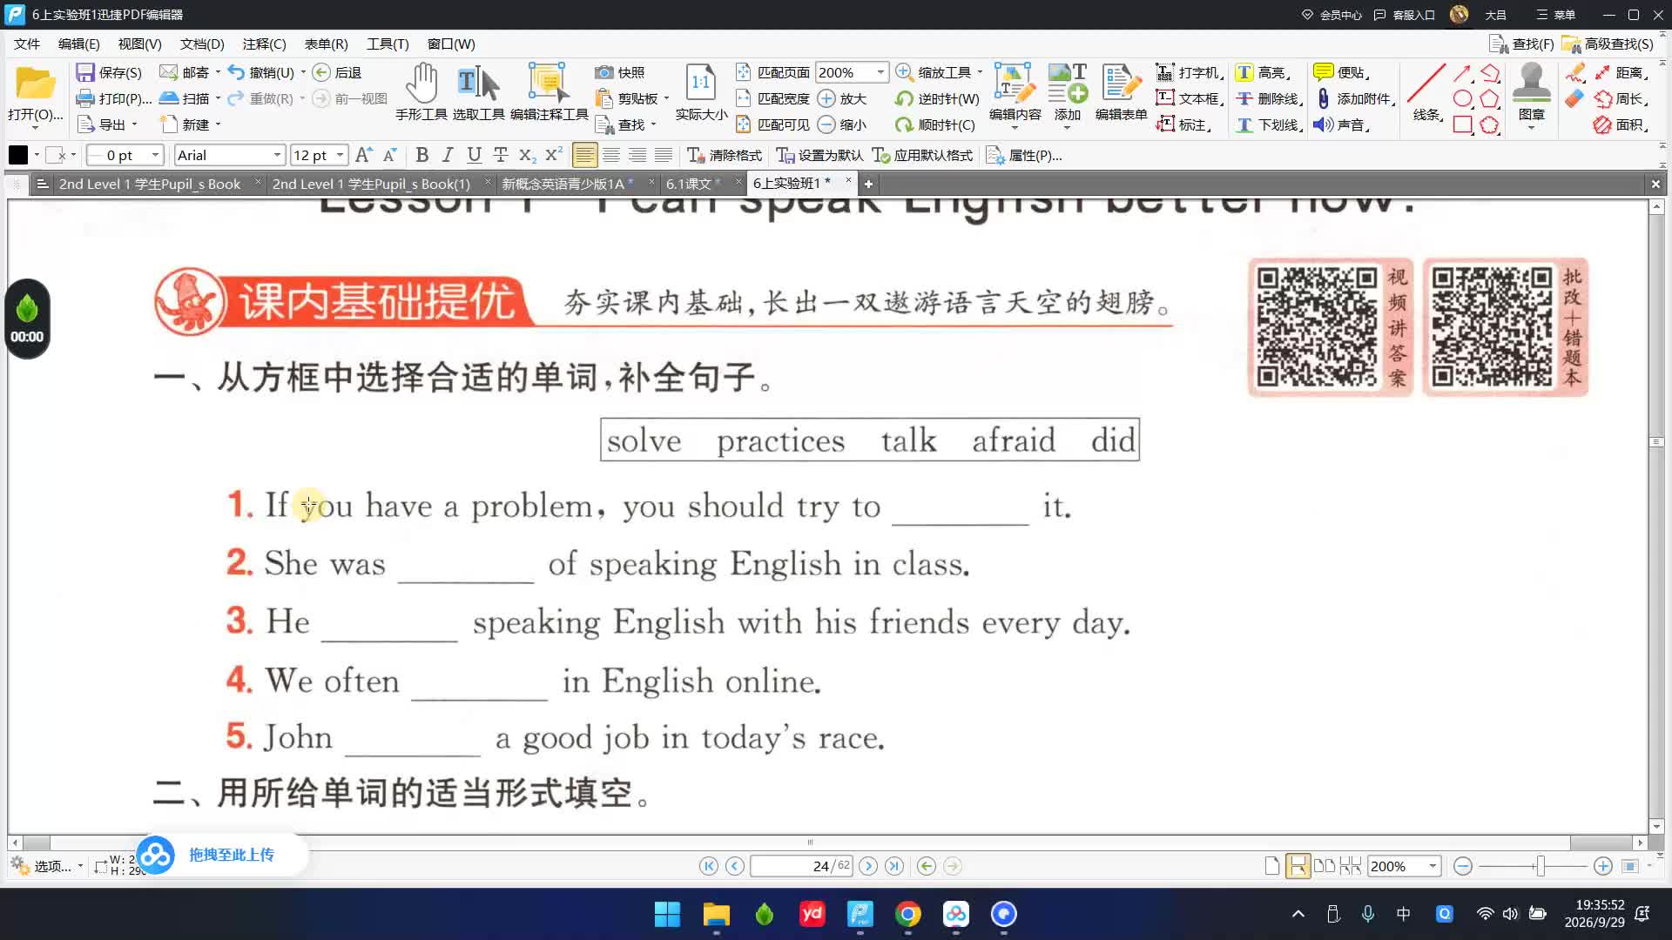Set view to Actual Size (实际大小)

coord(701,91)
